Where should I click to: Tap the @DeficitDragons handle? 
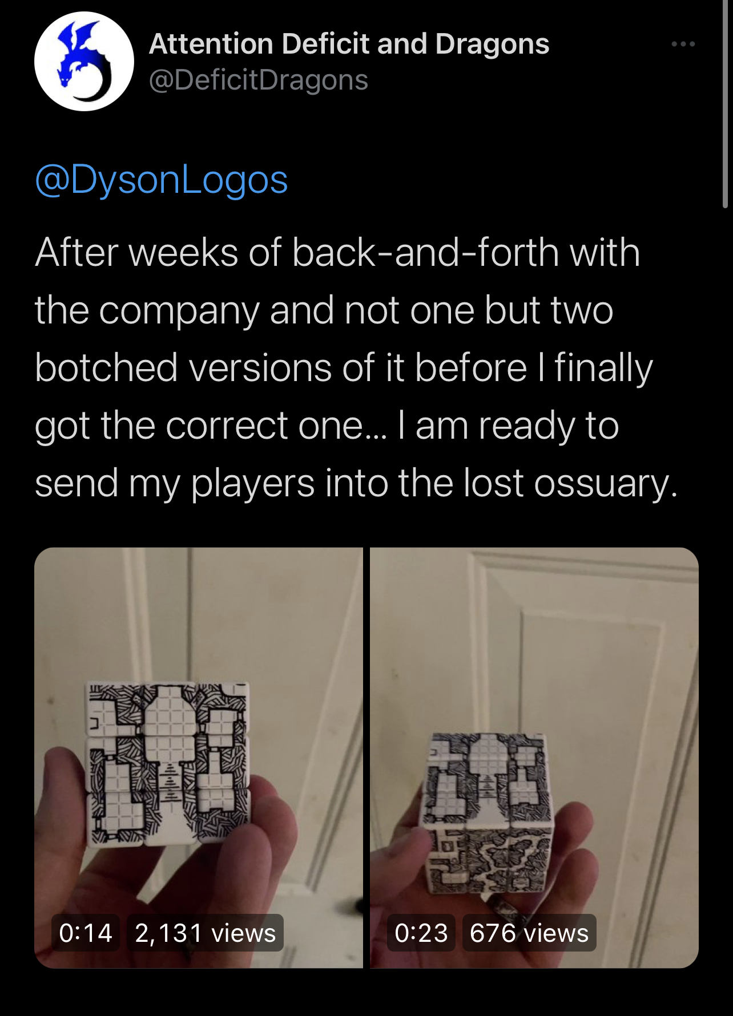click(x=258, y=80)
